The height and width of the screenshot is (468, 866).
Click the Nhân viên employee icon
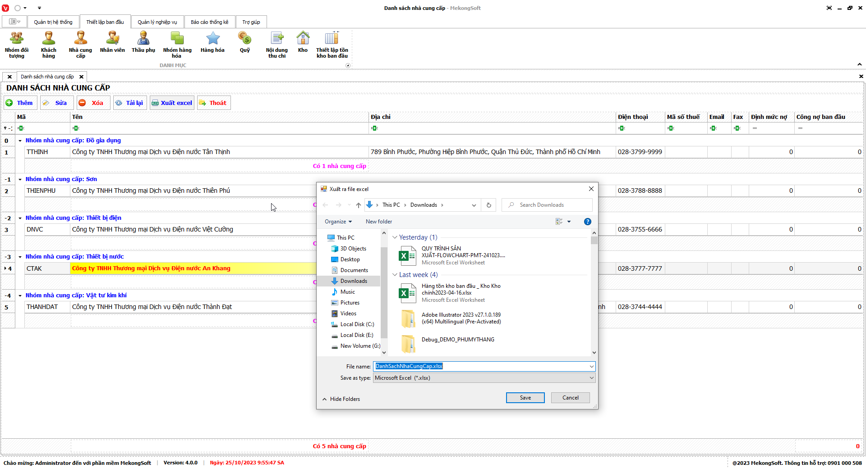(x=112, y=43)
